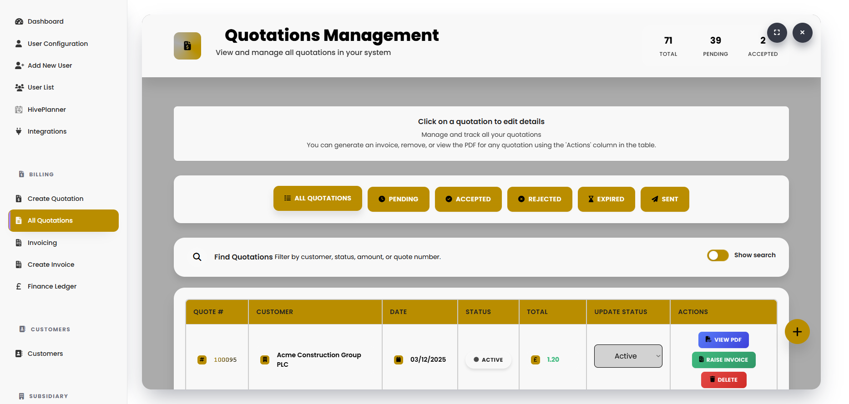Go to Add New User
The width and height of the screenshot is (849, 404).
50,65
